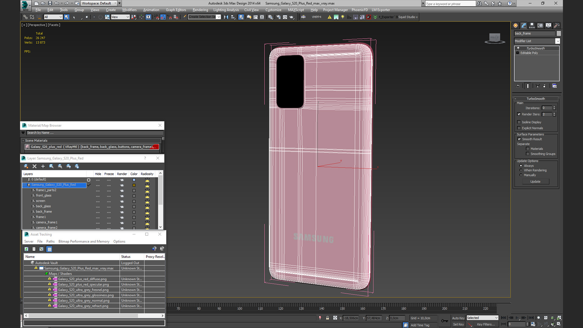Click the Save File icon in title bar

coord(50,3)
